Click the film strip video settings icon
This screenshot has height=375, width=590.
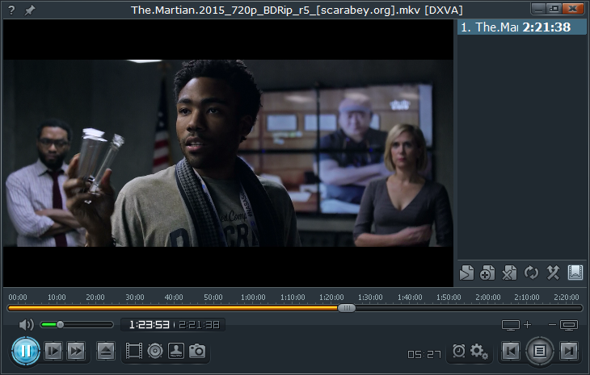(x=134, y=351)
